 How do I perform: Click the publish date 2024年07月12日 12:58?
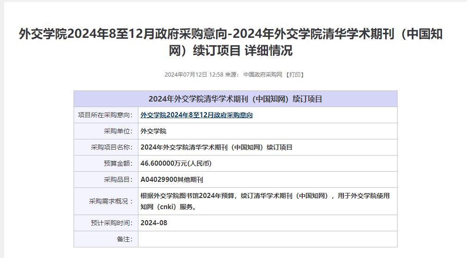point(194,75)
